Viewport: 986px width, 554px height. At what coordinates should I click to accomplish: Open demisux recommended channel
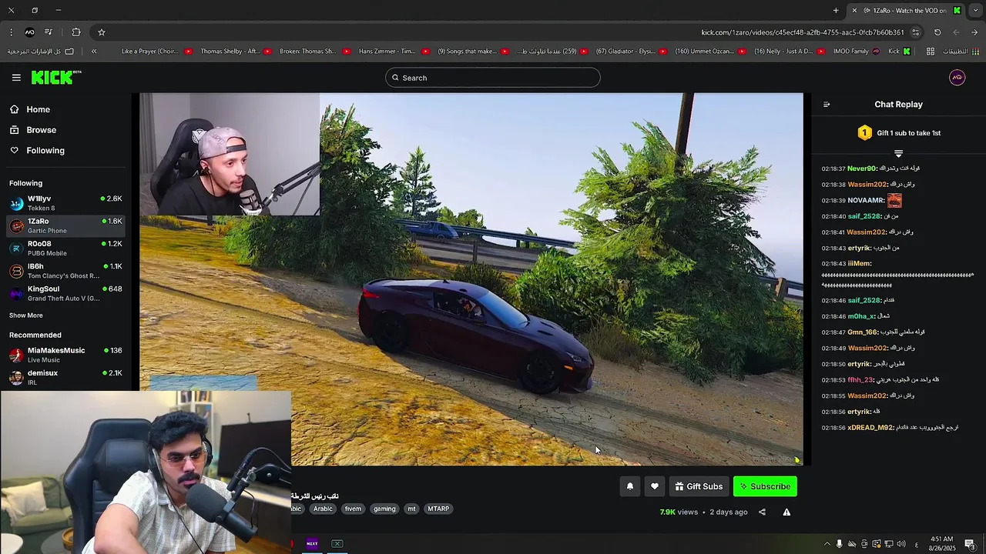click(65, 377)
